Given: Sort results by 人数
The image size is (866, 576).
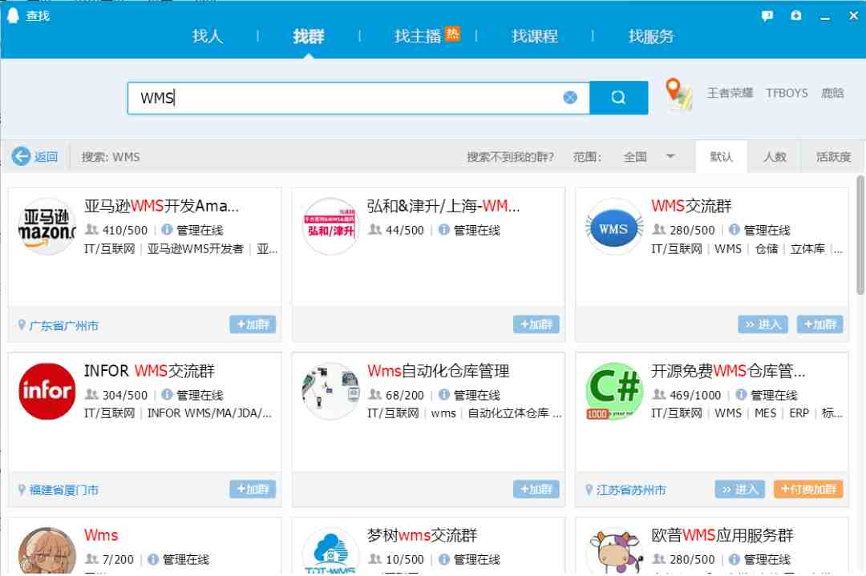Looking at the screenshot, I should 775,157.
